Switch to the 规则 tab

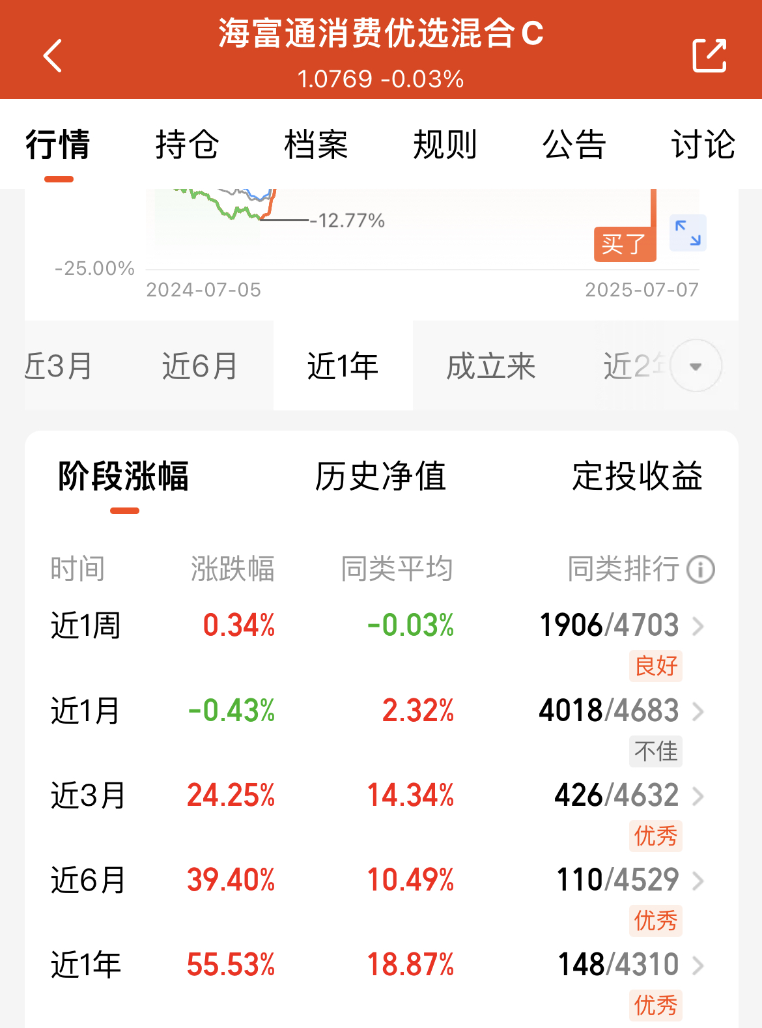pyautogui.click(x=445, y=144)
